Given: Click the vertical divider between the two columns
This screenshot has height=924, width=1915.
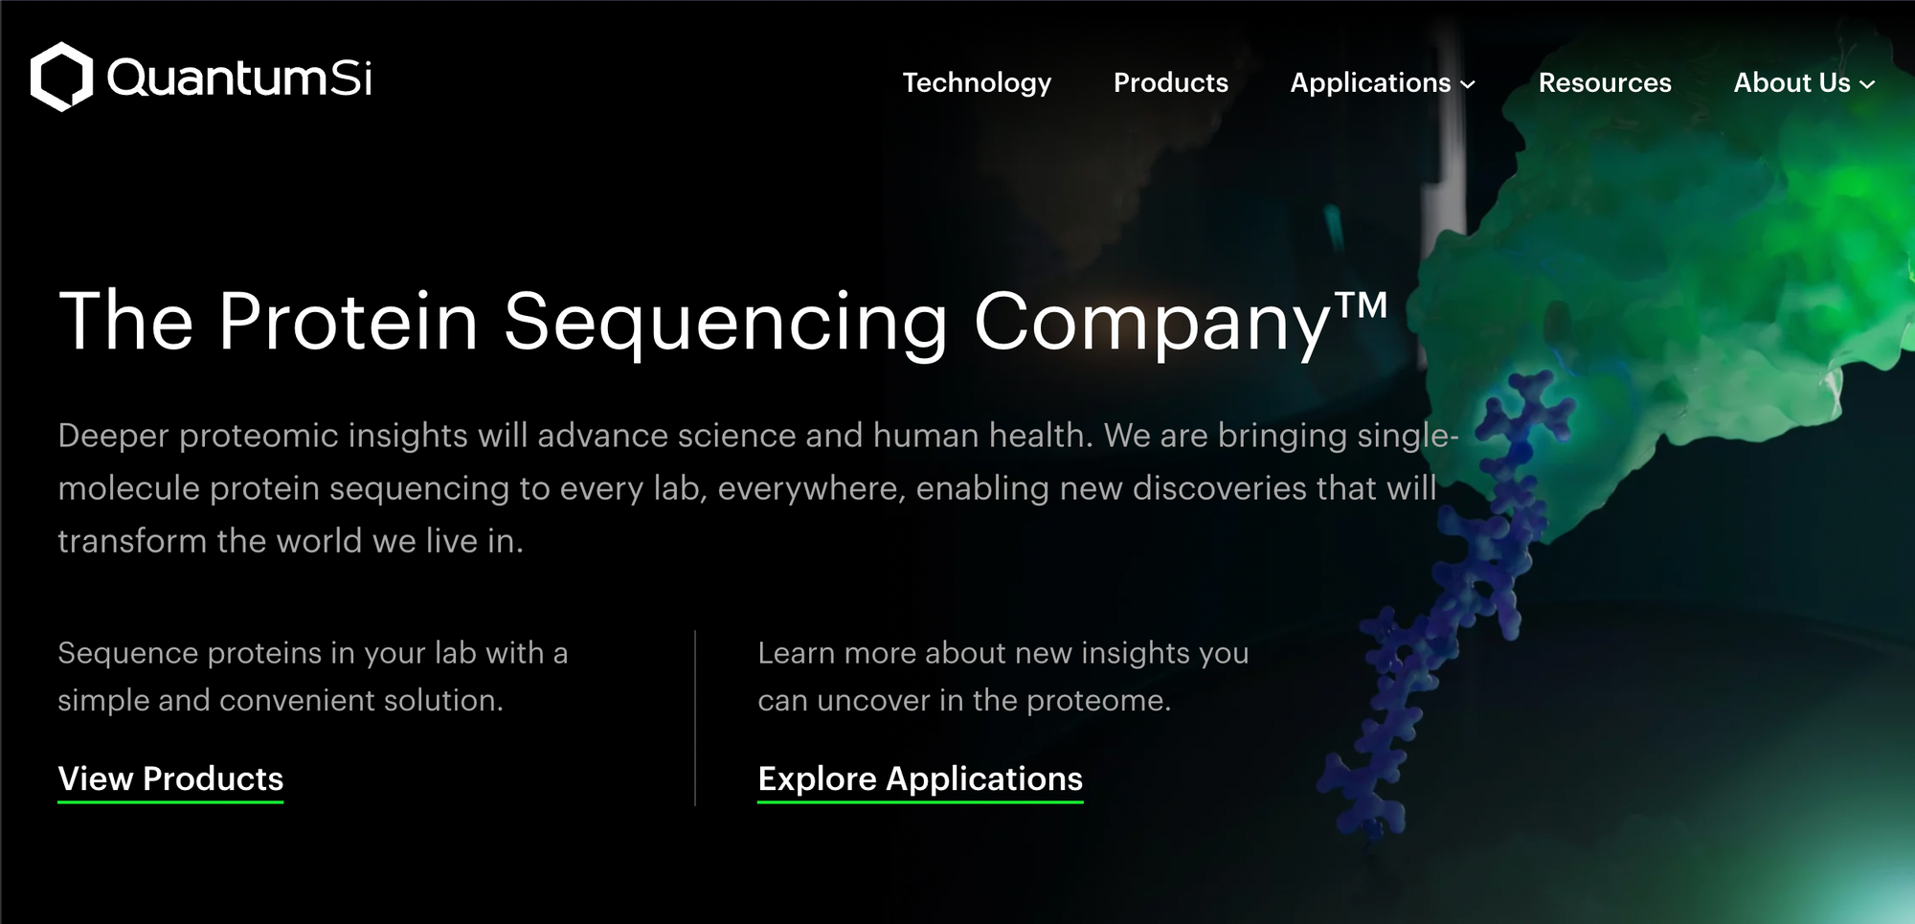Looking at the screenshot, I should coord(695,718).
